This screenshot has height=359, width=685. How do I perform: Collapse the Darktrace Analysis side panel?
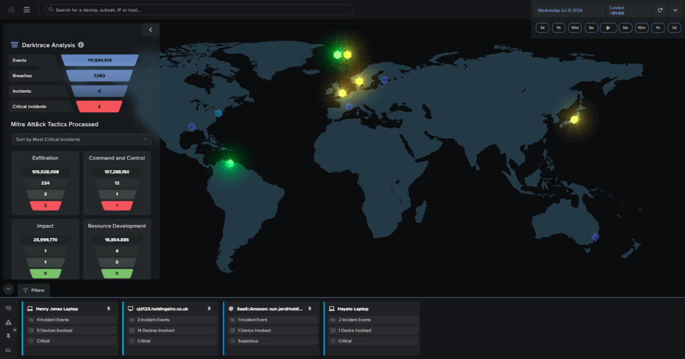tap(151, 29)
